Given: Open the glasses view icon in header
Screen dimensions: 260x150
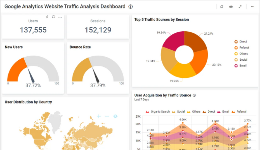Looking at the screenshot, I should (x=231, y=7).
